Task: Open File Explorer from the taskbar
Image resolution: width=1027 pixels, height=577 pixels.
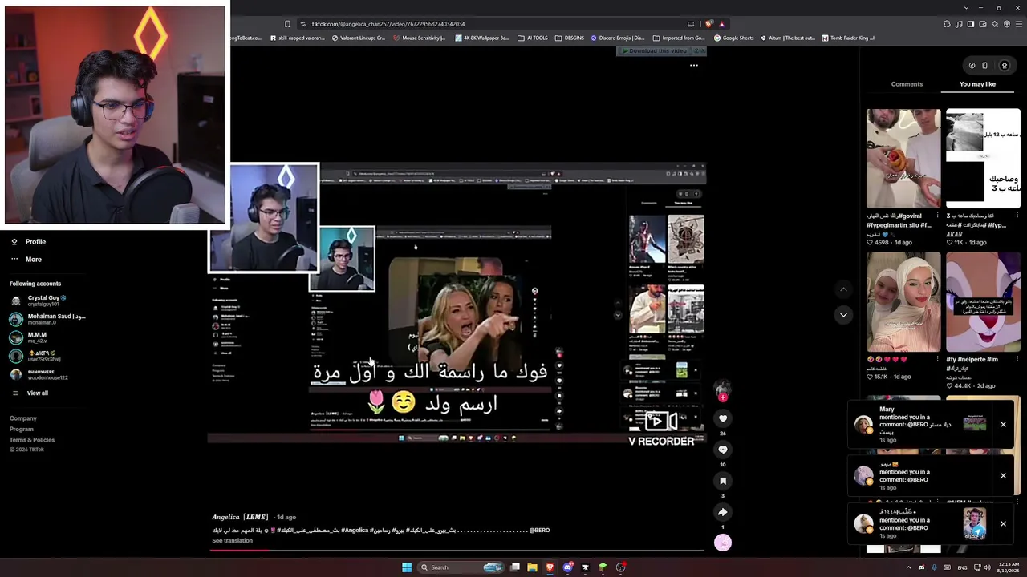Action: coord(532,567)
